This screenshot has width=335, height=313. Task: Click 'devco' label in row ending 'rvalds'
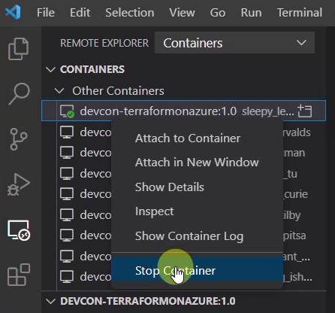(x=95, y=132)
